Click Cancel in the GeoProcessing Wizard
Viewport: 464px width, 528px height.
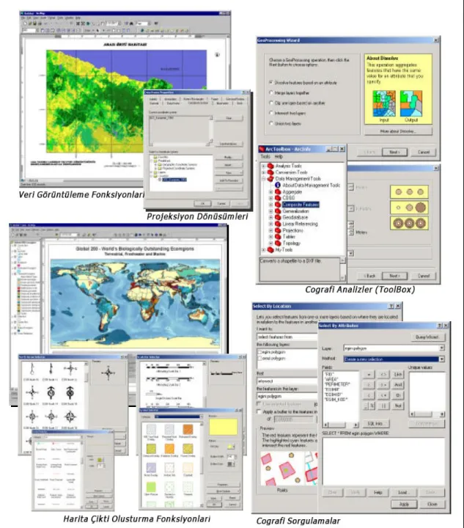[424, 153]
